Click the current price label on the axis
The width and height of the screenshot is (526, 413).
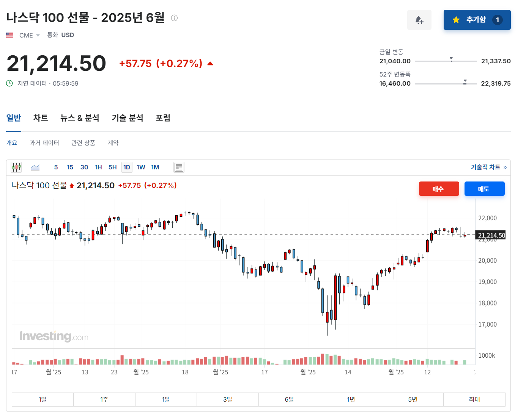click(x=491, y=235)
